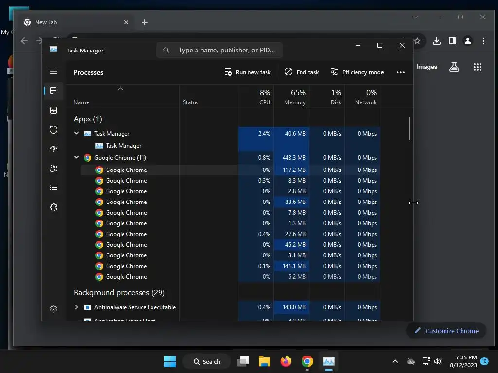498x373 pixels.
Task: Open the Performance sidebar icon
Action: [53, 110]
